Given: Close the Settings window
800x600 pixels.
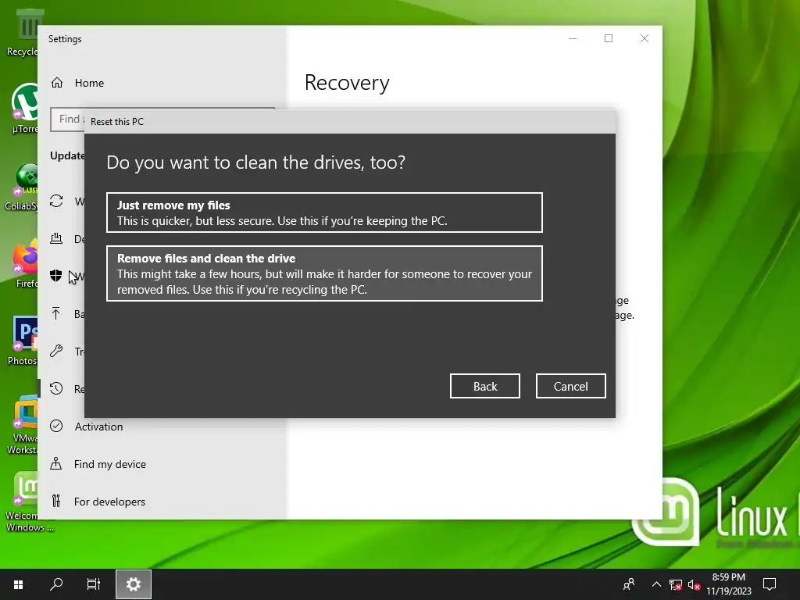Looking at the screenshot, I should (645, 38).
